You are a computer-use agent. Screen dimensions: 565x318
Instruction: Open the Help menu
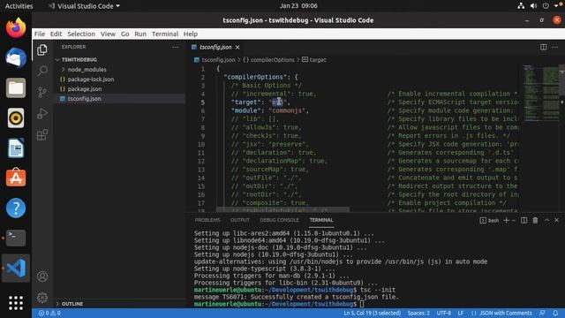[191, 34]
